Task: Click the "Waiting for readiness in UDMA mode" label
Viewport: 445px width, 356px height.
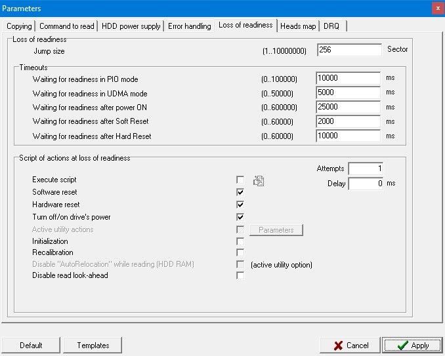Action: pyautogui.click(x=90, y=94)
